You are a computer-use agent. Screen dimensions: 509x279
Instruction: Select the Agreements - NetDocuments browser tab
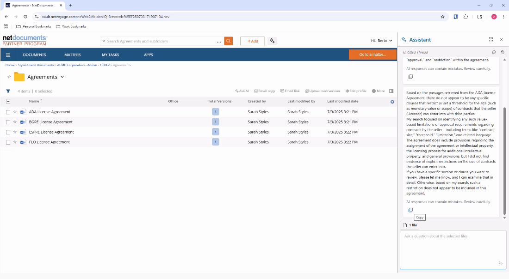[34, 6]
